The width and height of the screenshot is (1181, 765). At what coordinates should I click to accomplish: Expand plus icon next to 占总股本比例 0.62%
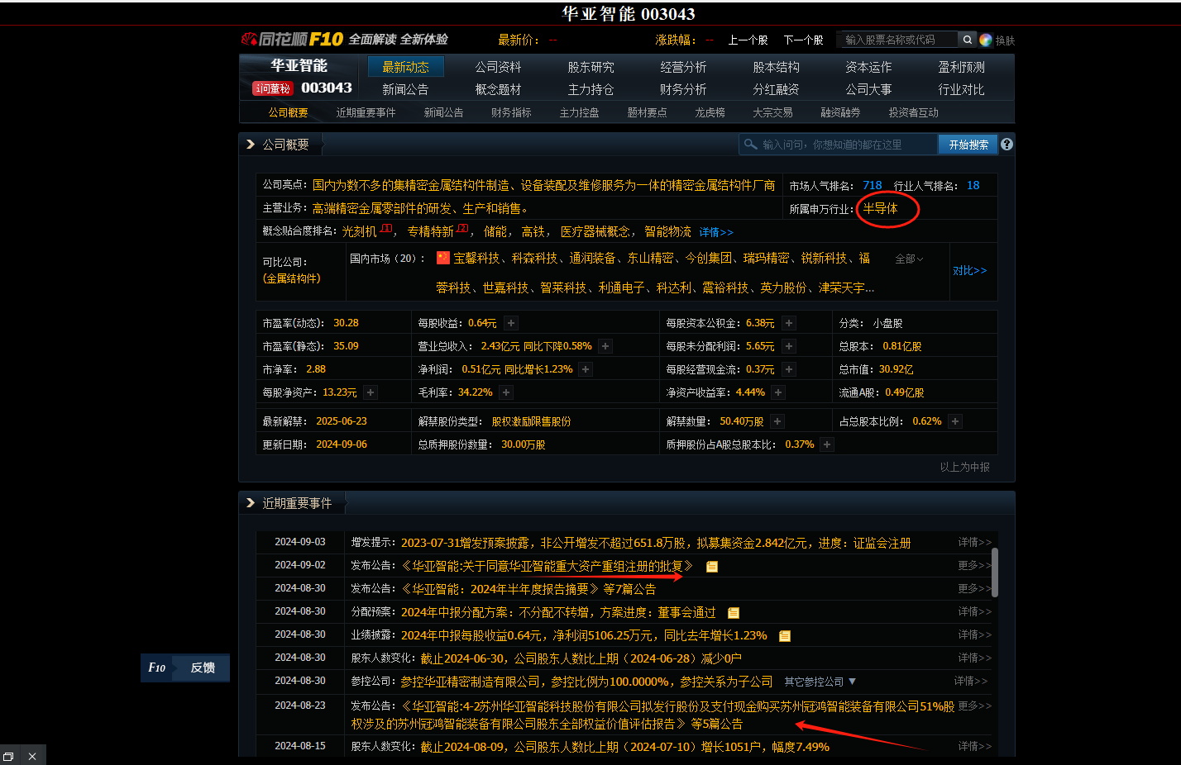pyautogui.click(x=955, y=421)
